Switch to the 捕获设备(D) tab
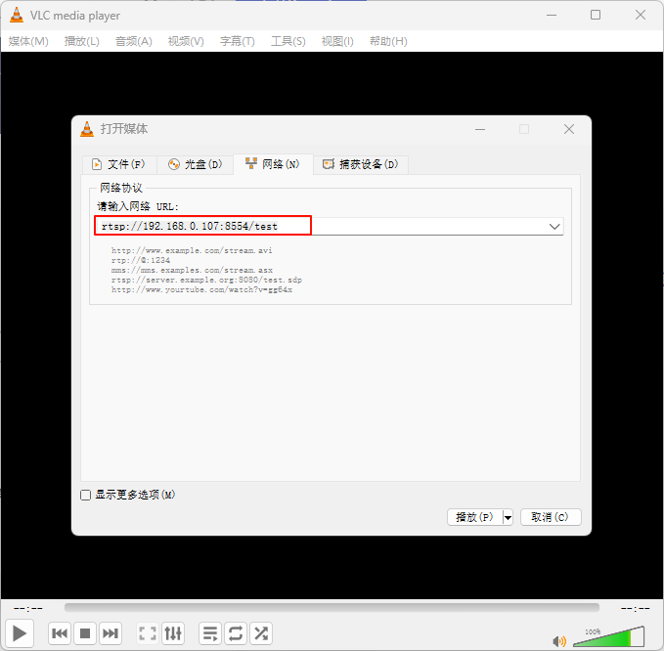This screenshot has height=651, width=664. click(x=361, y=164)
